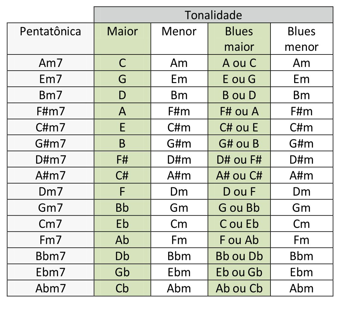Image resolution: width=340 pixels, height=310 pixels.
Task: Click the 'A ou C' cell
Action: tap(239, 63)
